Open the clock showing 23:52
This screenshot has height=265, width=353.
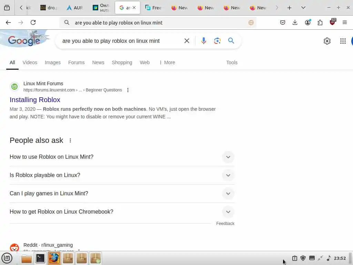(340, 258)
